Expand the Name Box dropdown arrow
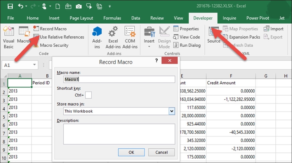292x163 pixels. tap(35, 65)
